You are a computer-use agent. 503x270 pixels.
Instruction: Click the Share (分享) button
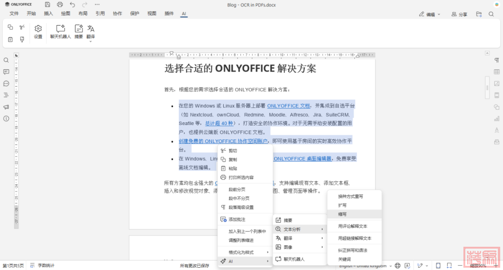(459, 14)
